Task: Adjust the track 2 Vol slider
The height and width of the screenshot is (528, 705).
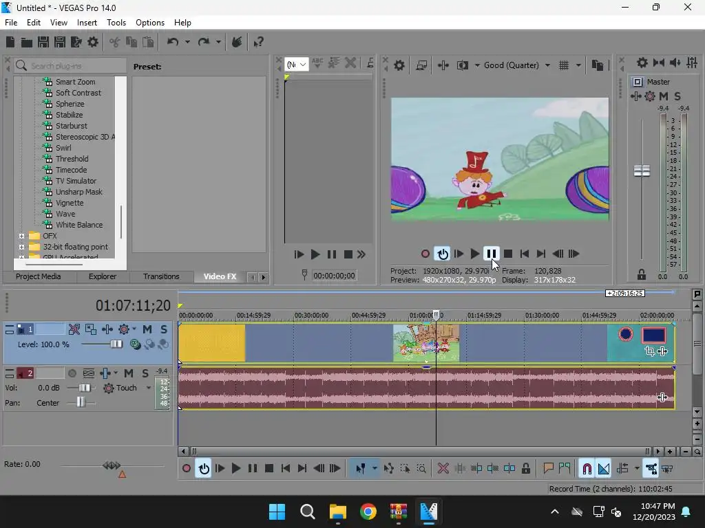Action: coord(85,388)
